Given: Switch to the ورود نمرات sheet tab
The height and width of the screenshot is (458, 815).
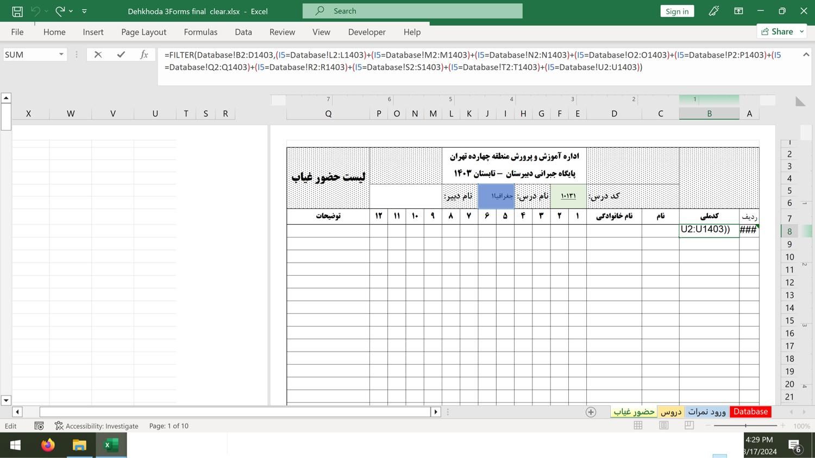Looking at the screenshot, I should click(707, 412).
